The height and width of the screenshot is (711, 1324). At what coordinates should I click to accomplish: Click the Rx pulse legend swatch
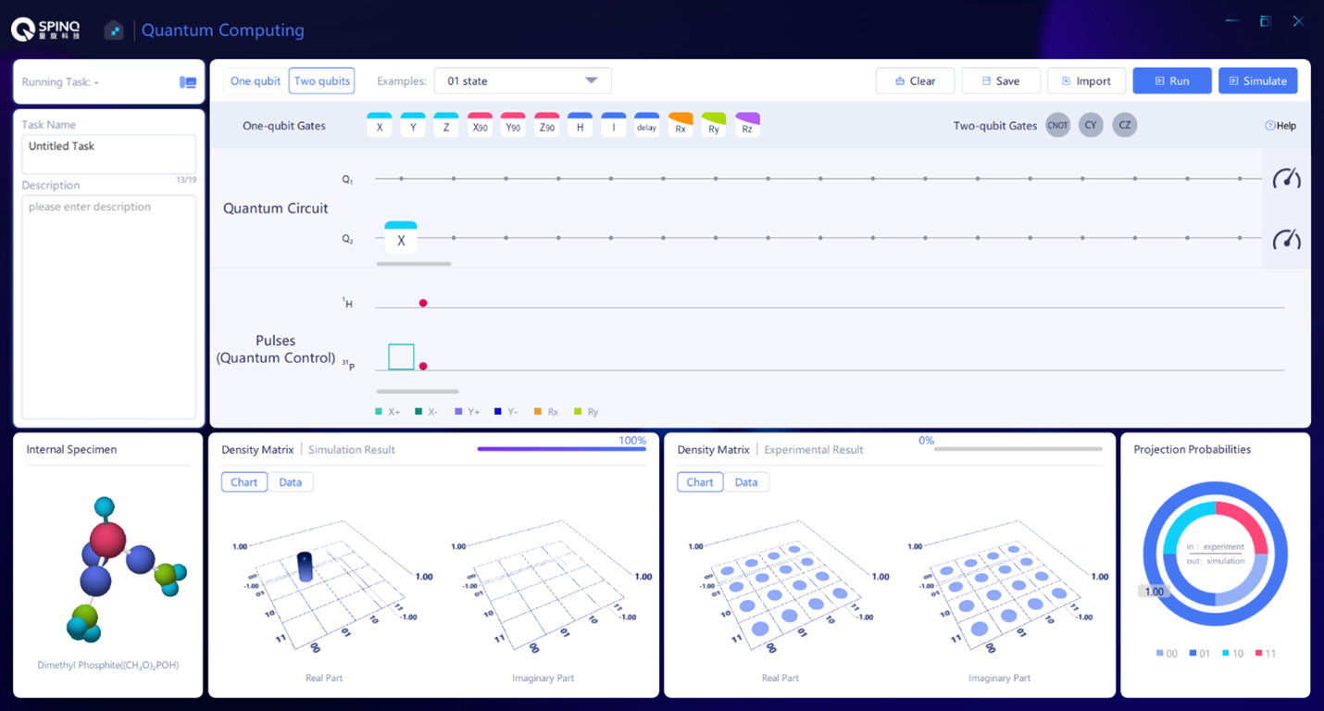[x=538, y=412]
